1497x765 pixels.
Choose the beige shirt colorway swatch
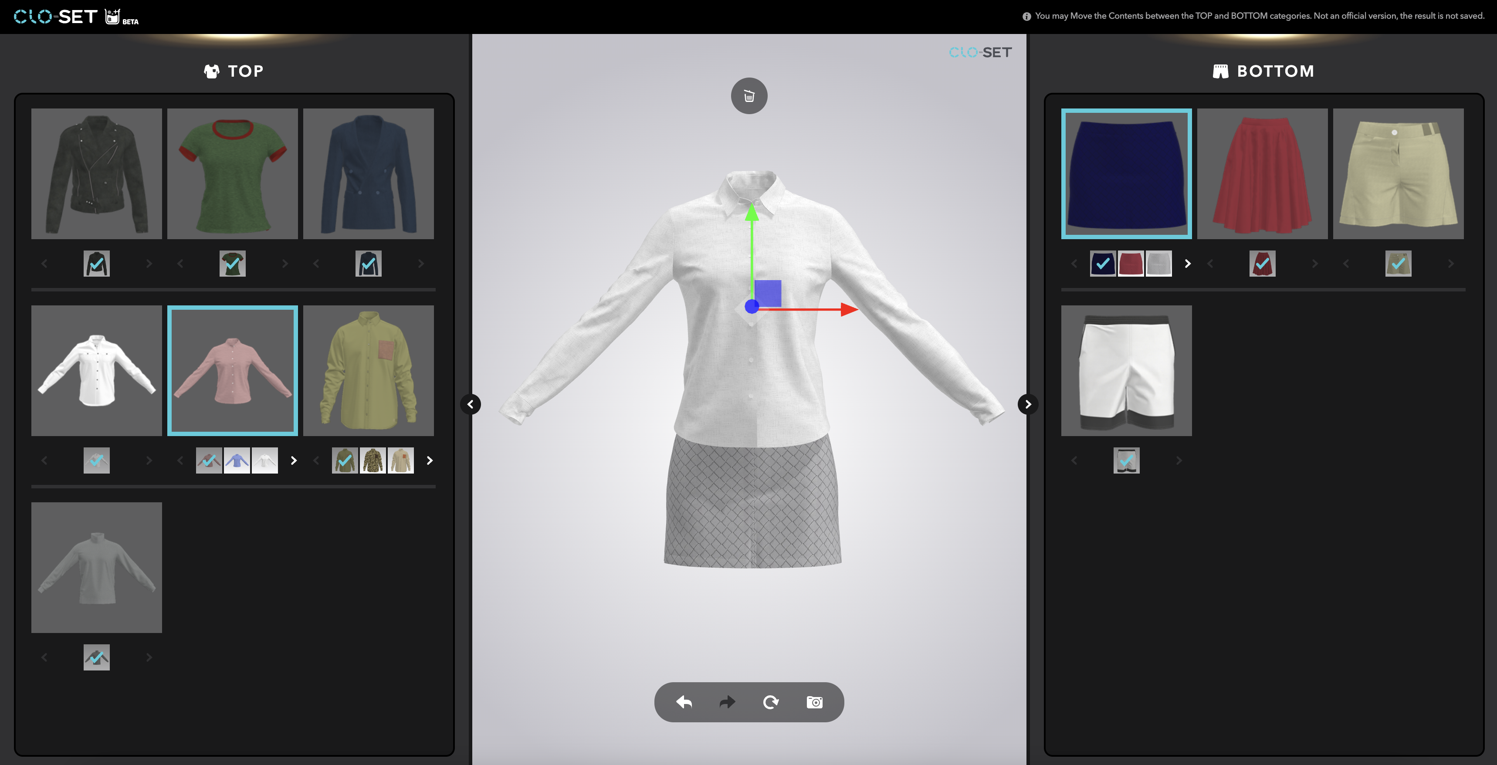coord(401,461)
